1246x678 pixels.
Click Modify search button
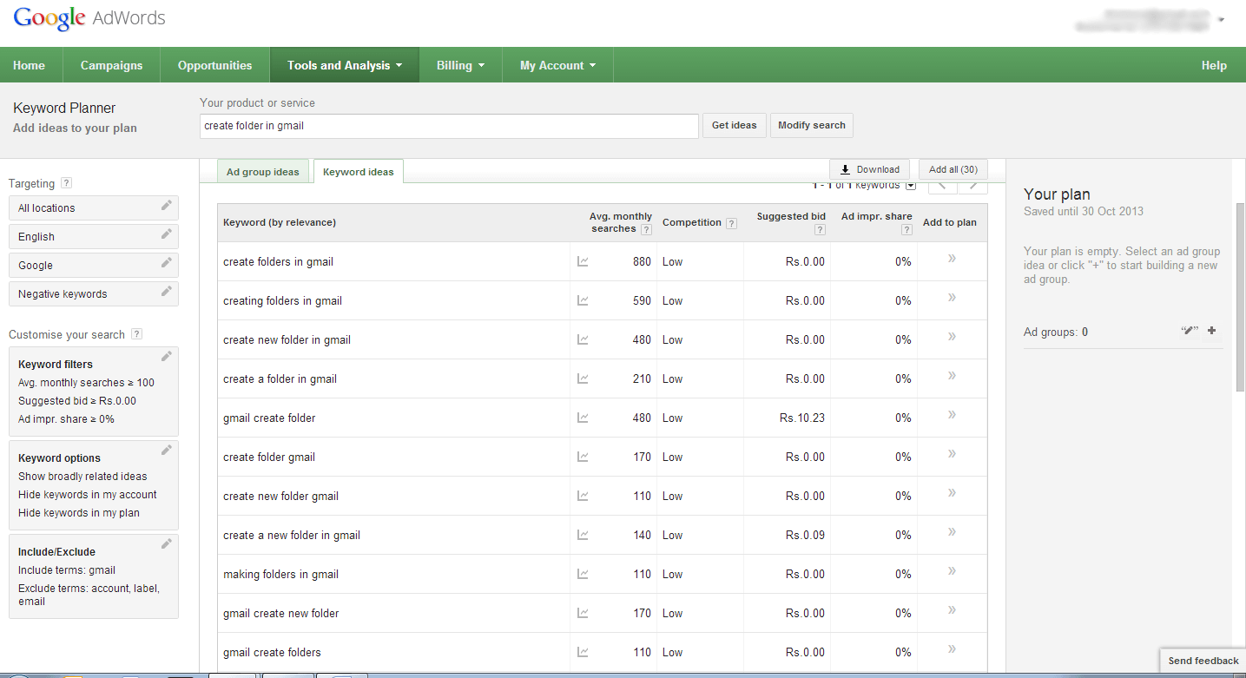click(x=811, y=125)
